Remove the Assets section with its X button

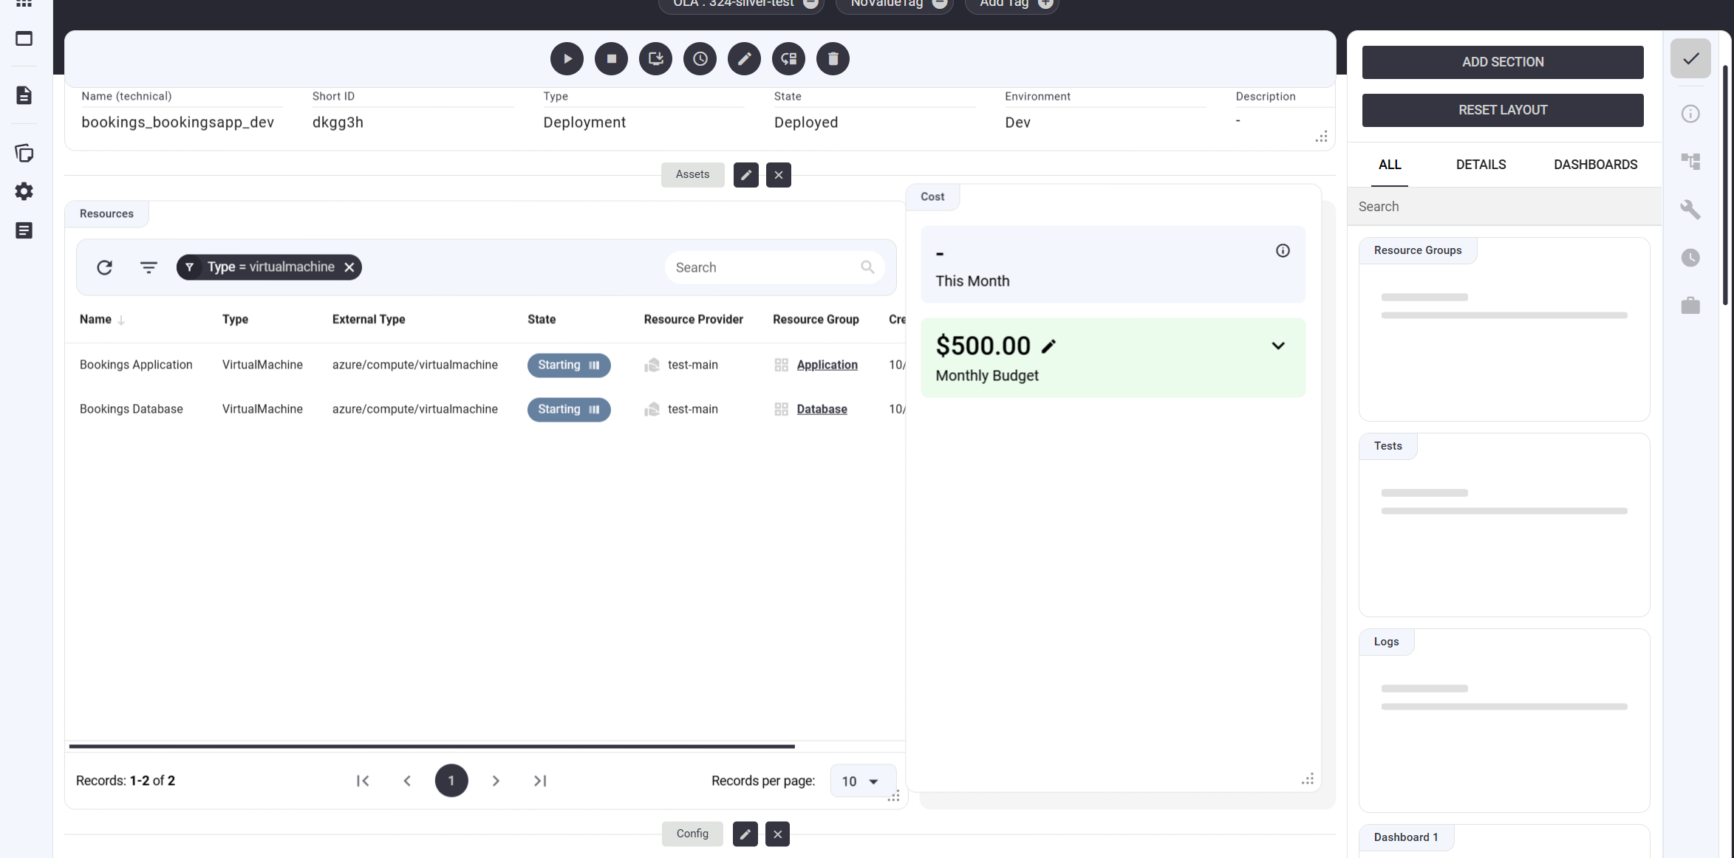point(778,175)
